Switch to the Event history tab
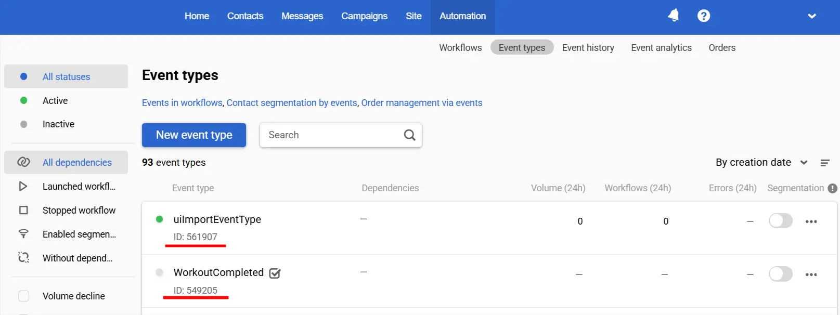 click(x=588, y=48)
